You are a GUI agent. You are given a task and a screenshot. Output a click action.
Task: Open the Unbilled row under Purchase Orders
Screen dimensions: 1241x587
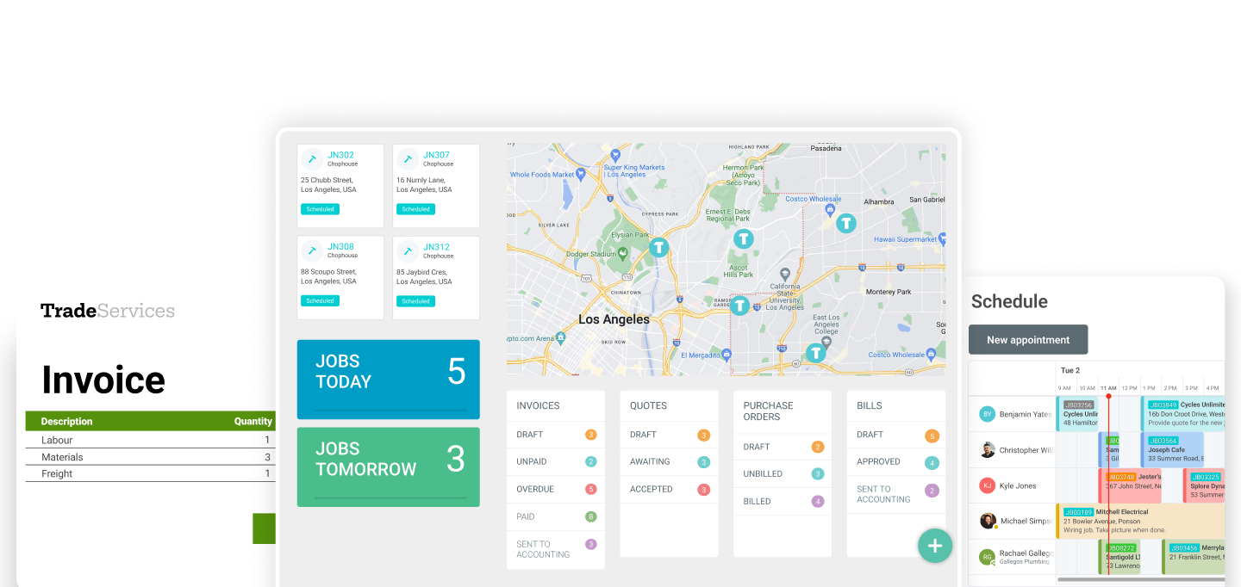coord(783,473)
